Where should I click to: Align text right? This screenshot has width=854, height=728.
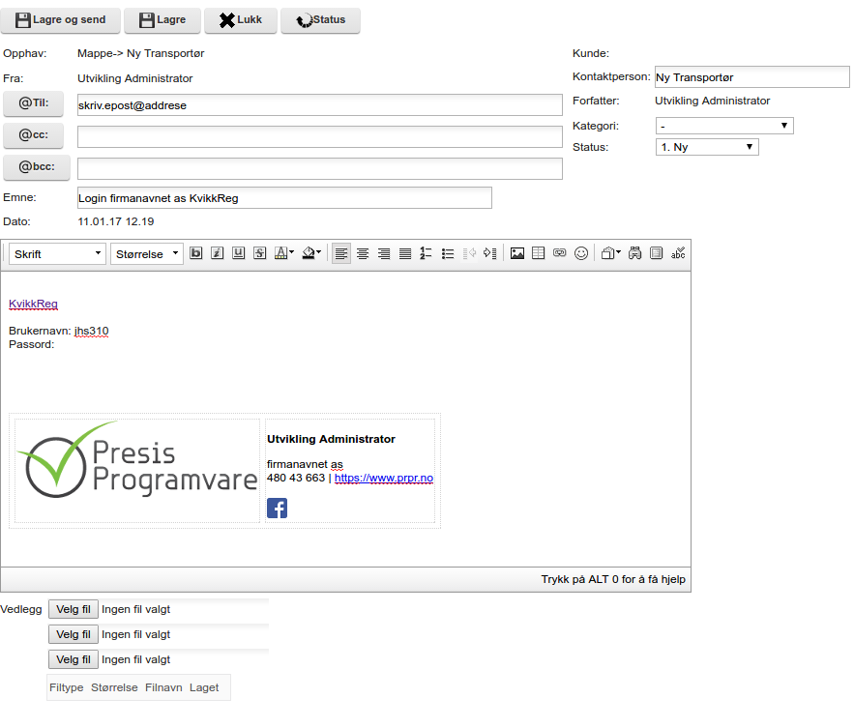(x=384, y=253)
